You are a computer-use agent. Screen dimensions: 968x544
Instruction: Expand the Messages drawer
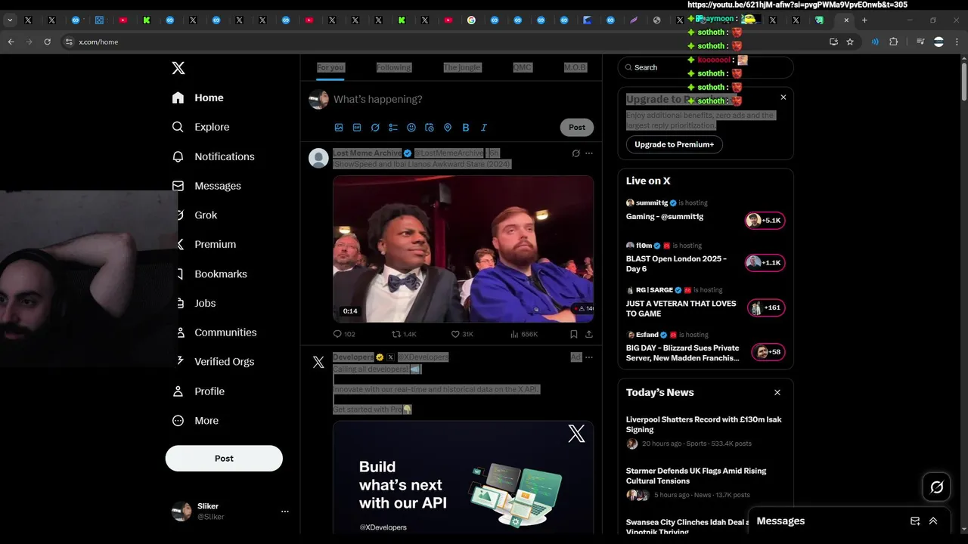point(933,521)
